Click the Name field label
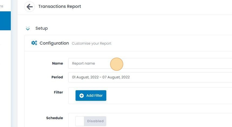The width and height of the screenshot is (232, 127). [x=58, y=63]
